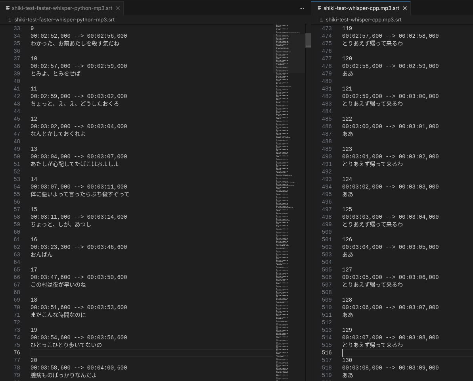The height and width of the screenshot is (381, 473).
Task: Click the timestamp 00:03:23,300 --> 00:03:46,600
Action: (x=79, y=247)
